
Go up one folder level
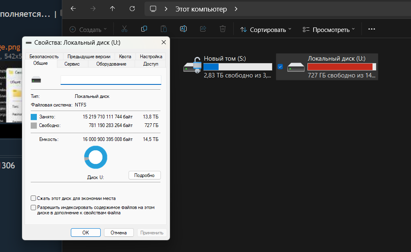click(113, 9)
